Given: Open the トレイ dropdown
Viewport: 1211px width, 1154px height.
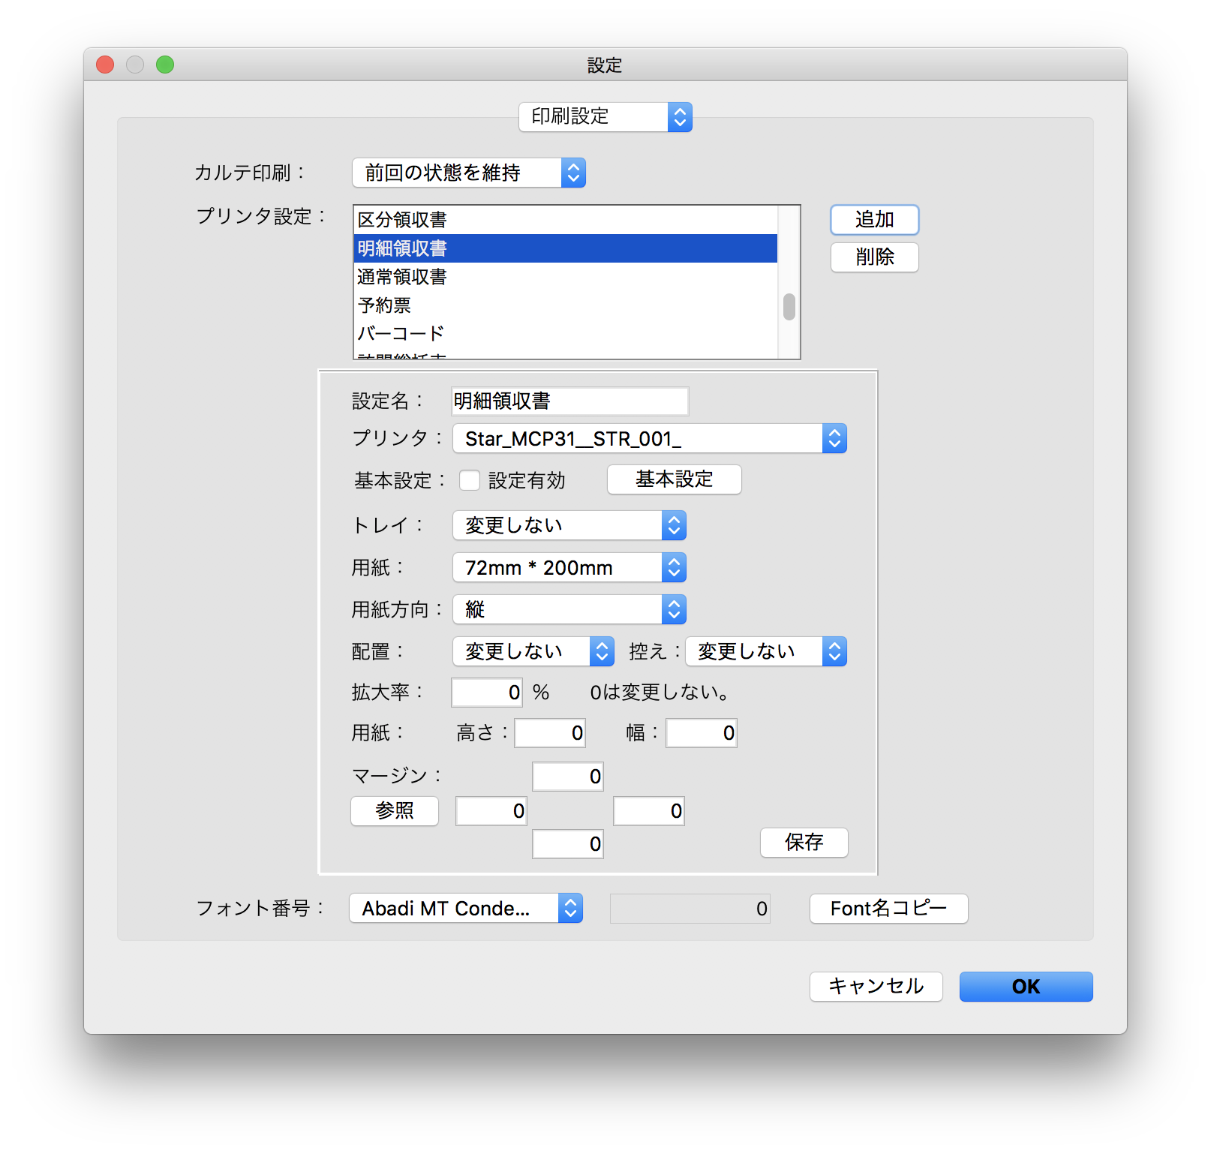Looking at the screenshot, I should tap(569, 525).
